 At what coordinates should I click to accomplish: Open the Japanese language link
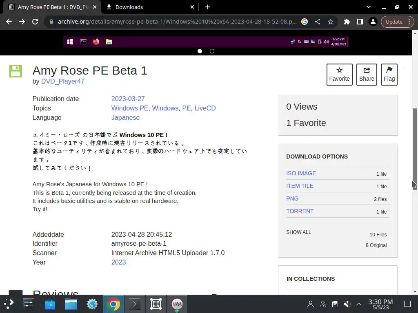[125, 118]
